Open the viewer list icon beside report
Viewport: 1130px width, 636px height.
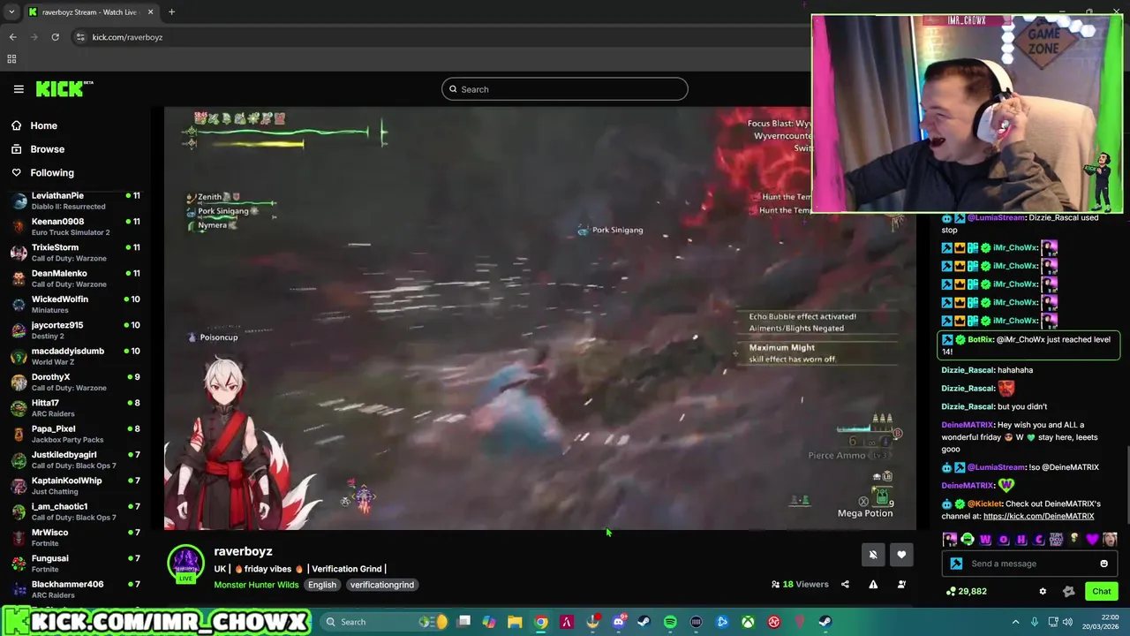pyautogui.click(x=901, y=584)
